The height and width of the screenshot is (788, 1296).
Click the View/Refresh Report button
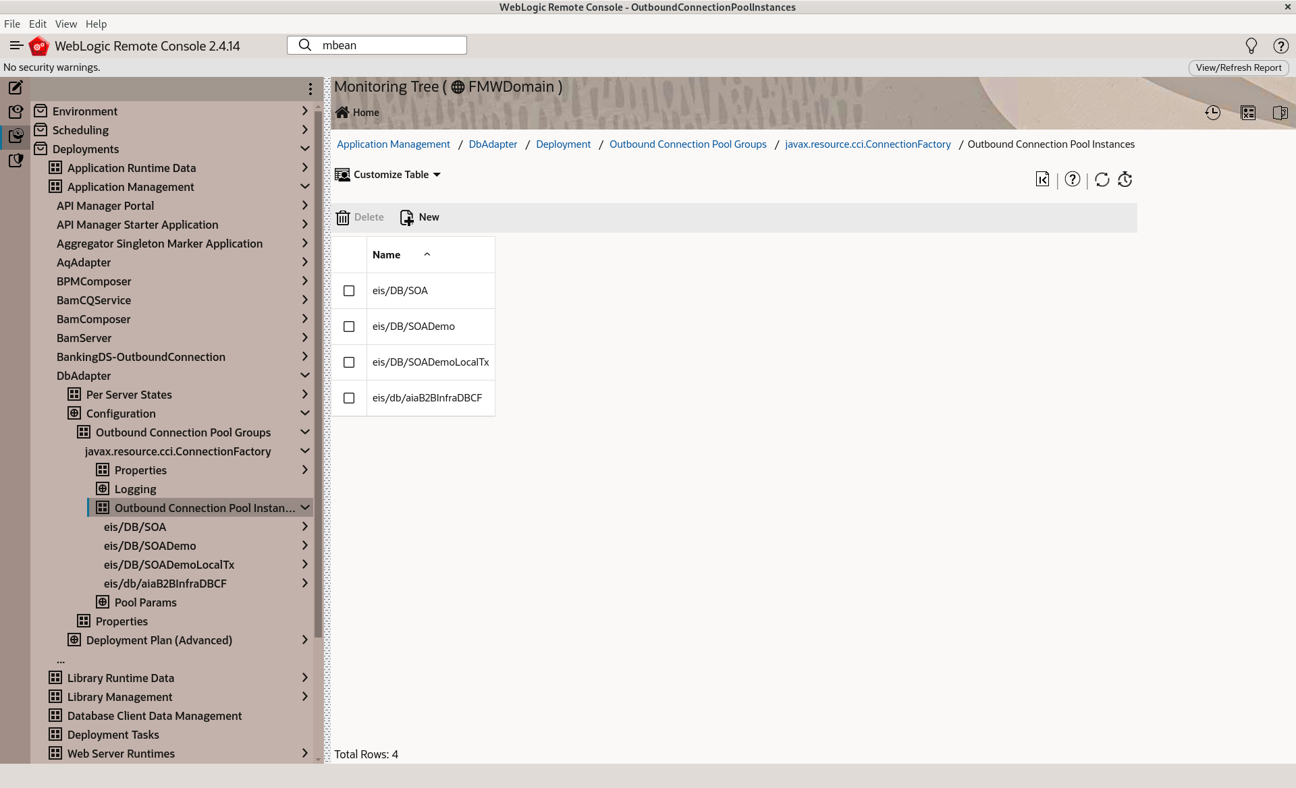click(1238, 67)
